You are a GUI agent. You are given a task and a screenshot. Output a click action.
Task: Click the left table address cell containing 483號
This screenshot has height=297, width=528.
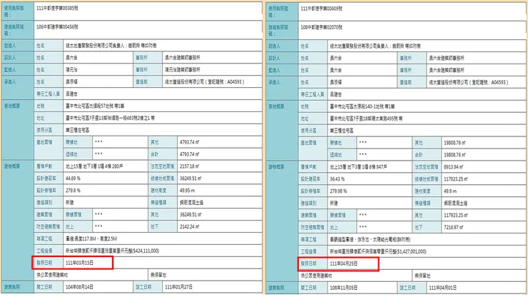tap(163, 118)
